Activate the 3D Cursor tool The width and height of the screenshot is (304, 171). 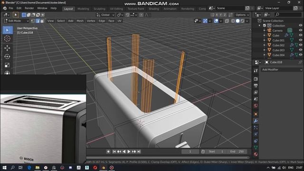point(8,38)
